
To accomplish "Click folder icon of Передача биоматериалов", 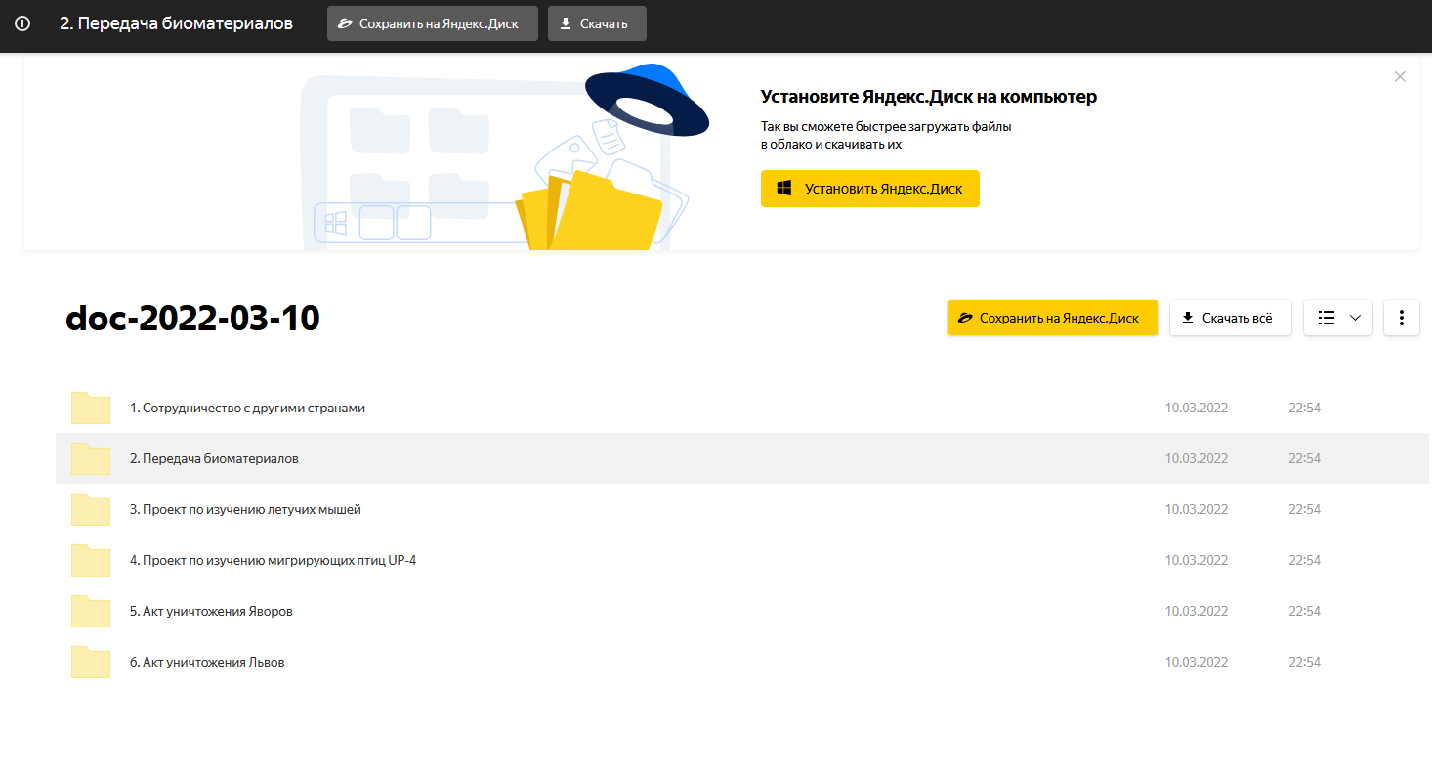I will coord(91,458).
